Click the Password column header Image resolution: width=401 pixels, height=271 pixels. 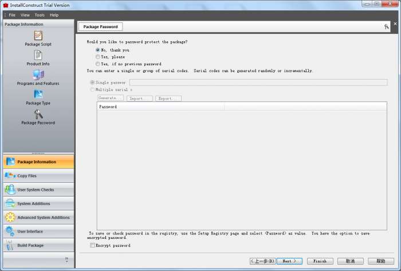pyautogui.click(x=160, y=107)
